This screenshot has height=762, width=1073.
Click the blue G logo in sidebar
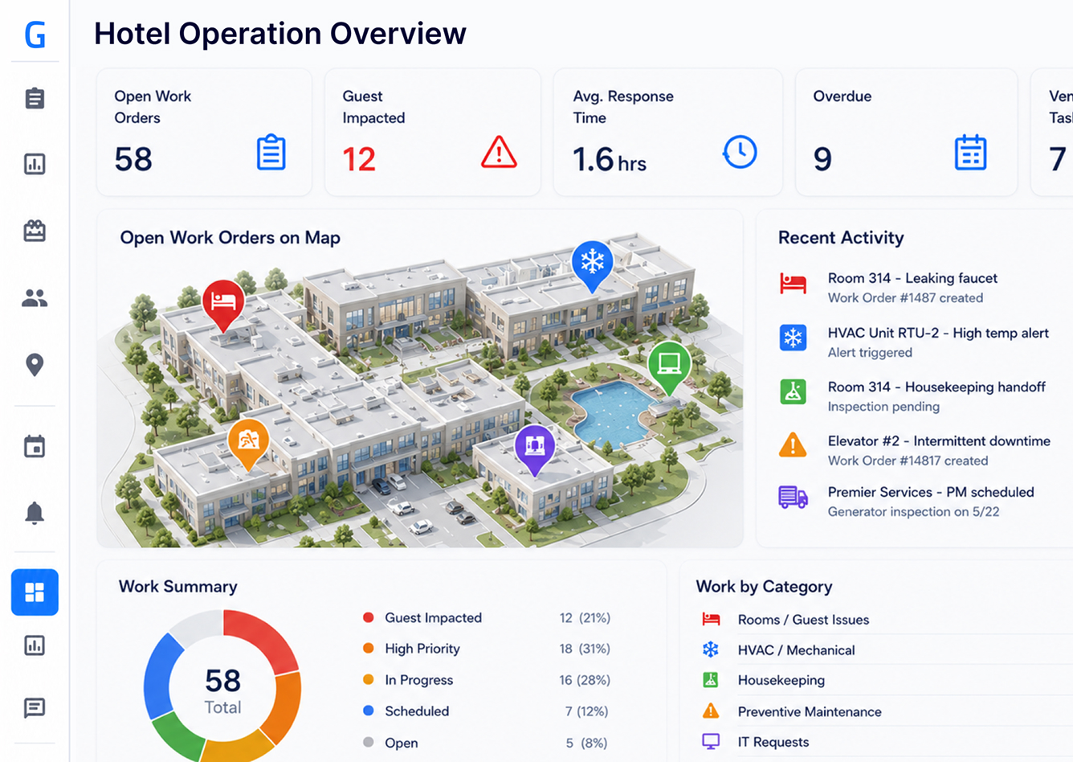[35, 35]
